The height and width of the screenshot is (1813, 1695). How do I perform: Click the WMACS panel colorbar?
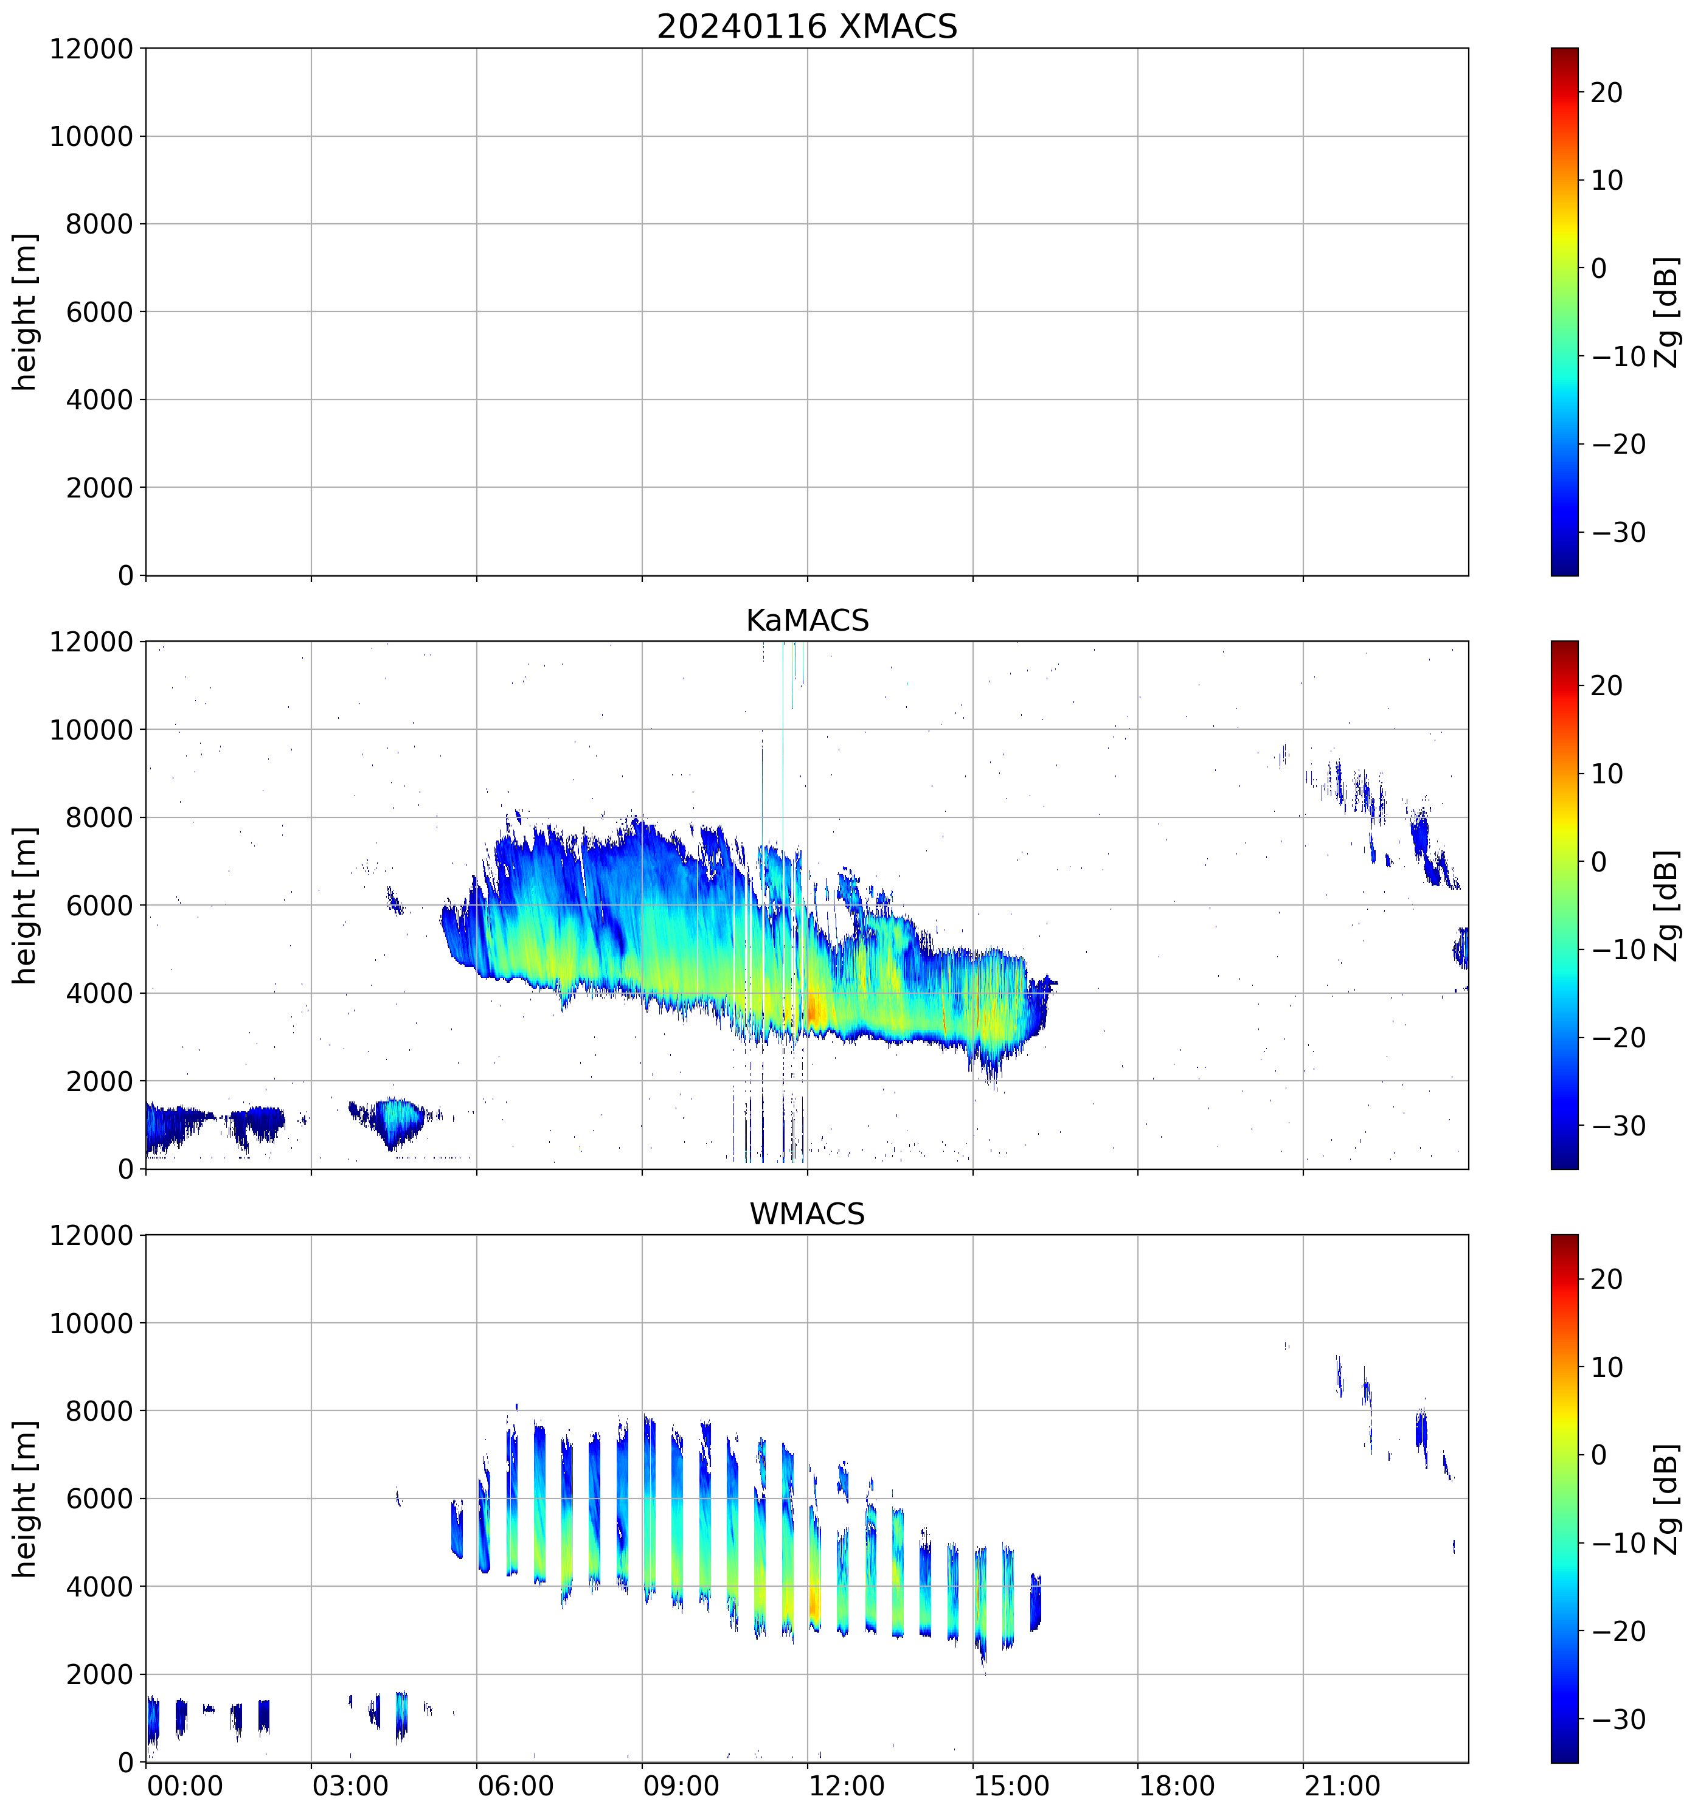click(1564, 1499)
